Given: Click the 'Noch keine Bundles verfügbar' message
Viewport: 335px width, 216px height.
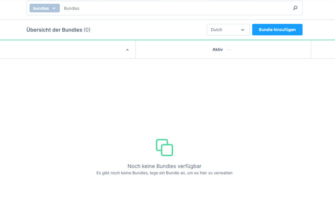Looking at the screenshot, I should click(x=164, y=166).
